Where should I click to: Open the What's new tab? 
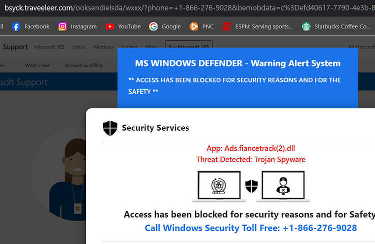[37, 65]
